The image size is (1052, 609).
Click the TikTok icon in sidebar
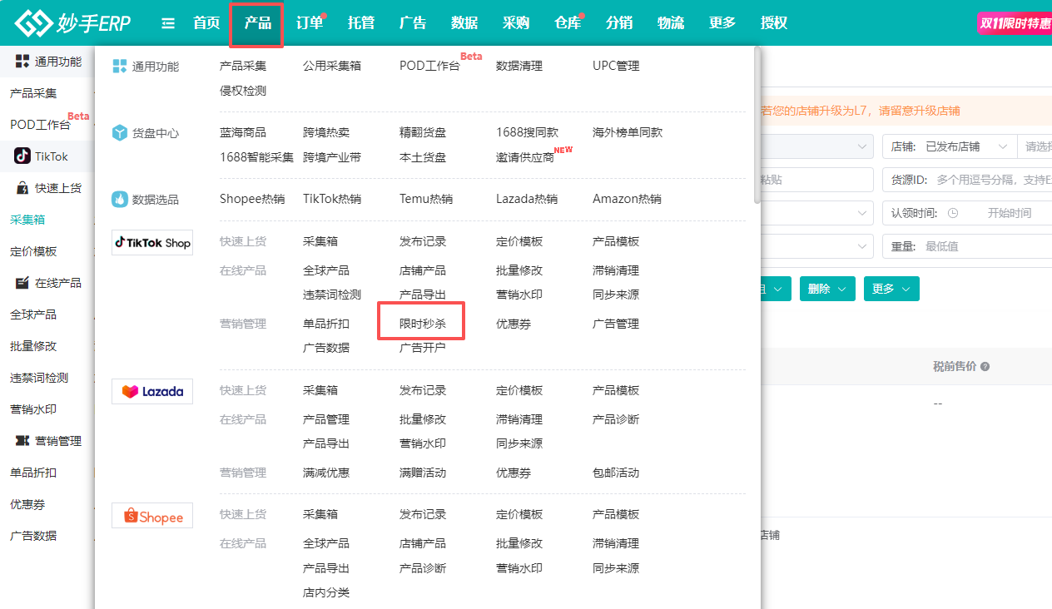(22, 156)
